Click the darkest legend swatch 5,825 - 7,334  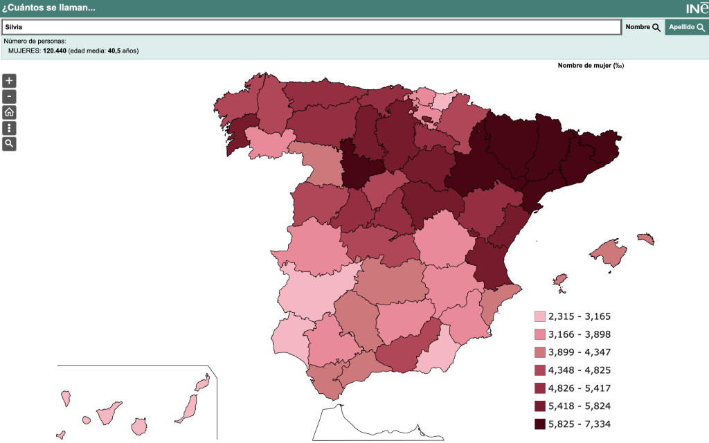pos(540,424)
